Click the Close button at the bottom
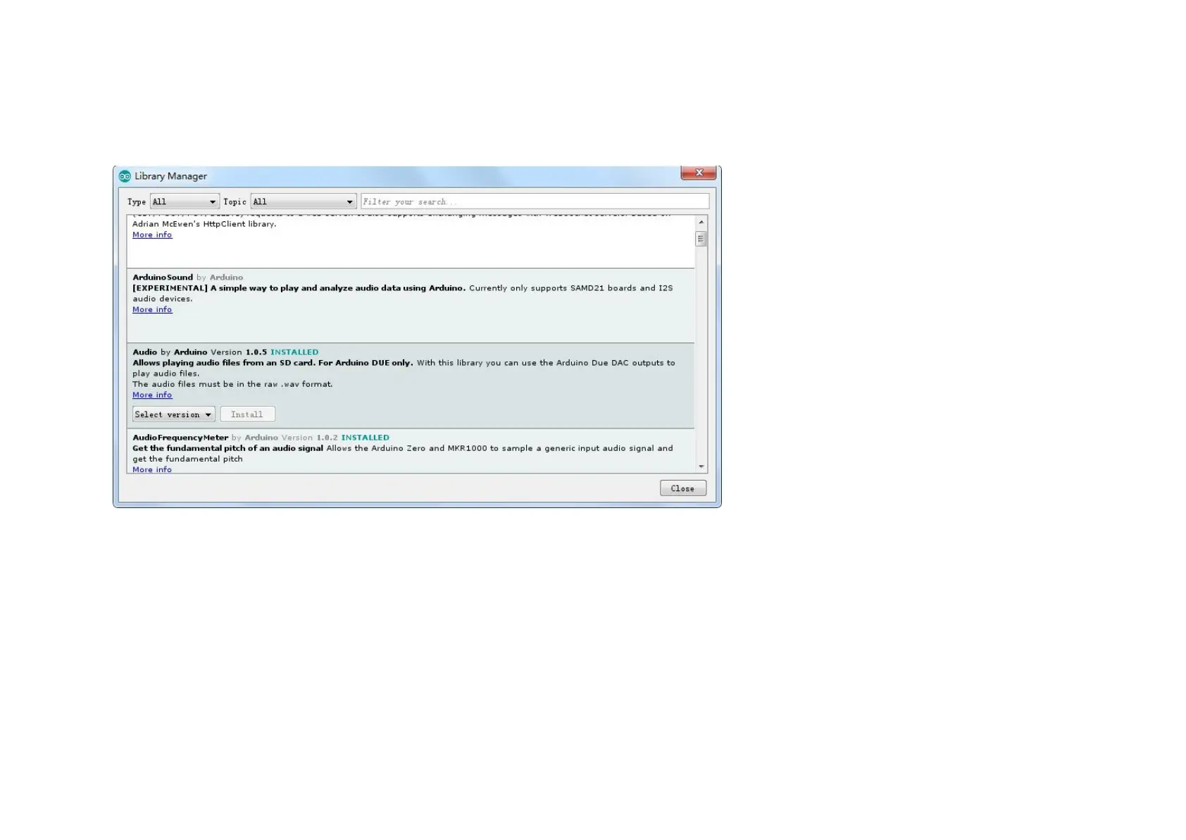This screenshot has width=1186, height=840. pos(683,488)
